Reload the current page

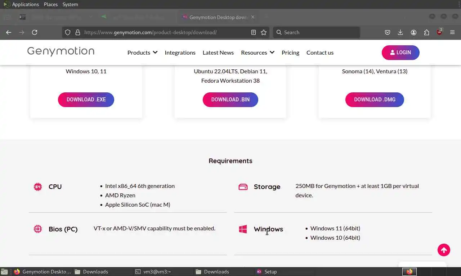(35, 32)
